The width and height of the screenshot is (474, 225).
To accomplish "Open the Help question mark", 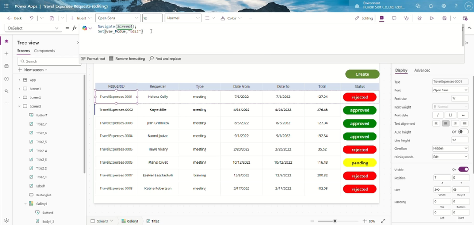I will click(456, 6).
